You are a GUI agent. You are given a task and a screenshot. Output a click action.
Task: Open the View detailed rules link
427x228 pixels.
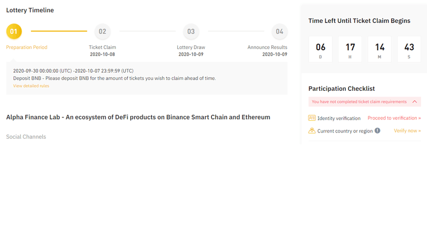pyautogui.click(x=31, y=86)
